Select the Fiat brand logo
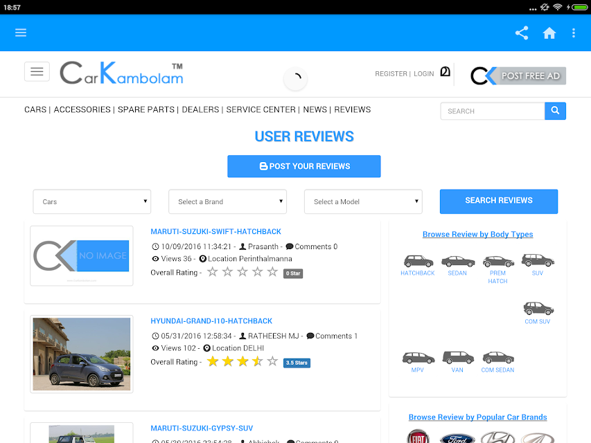The width and height of the screenshot is (591, 443). [418, 437]
